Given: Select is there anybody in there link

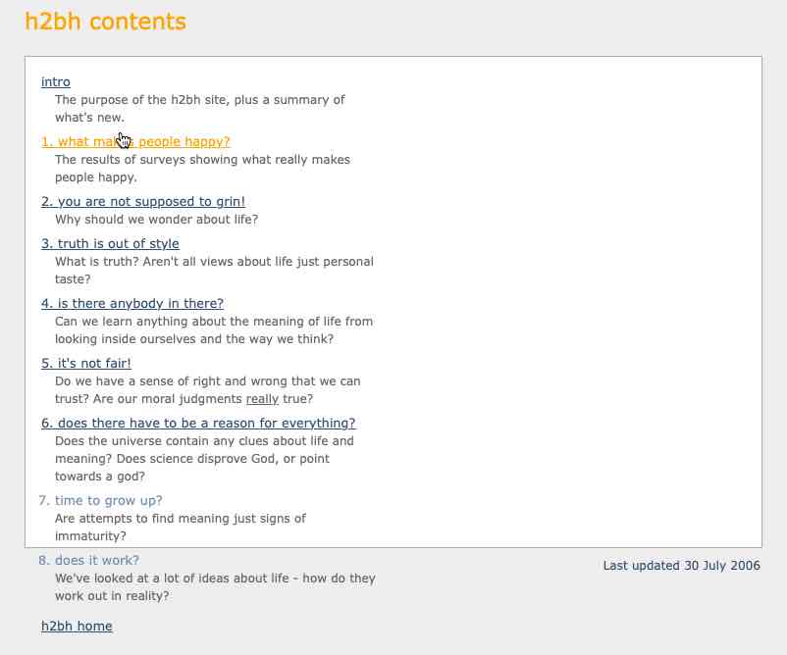Looking at the screenshot, I should click(x=132, y=304).
